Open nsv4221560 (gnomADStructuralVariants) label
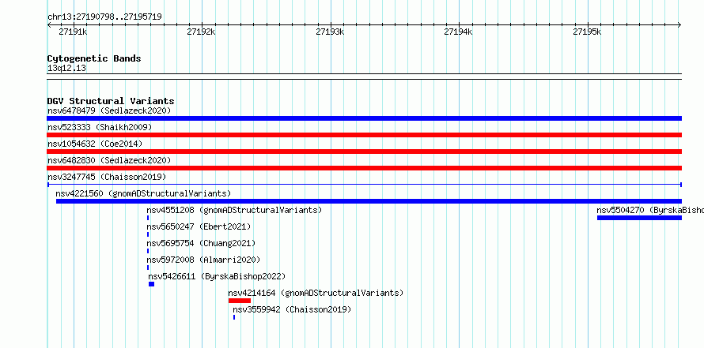 [143, 193]
